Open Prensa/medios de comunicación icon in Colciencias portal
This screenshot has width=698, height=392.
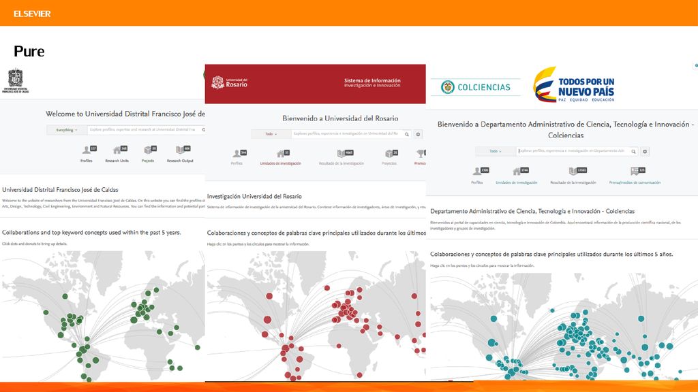(637, 171)
